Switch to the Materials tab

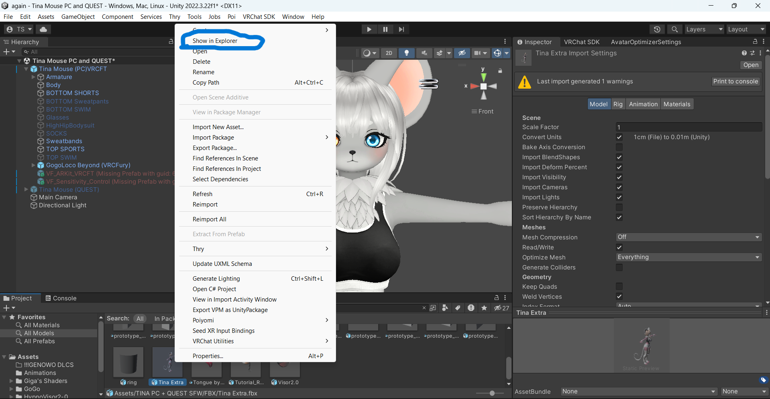[x=677, y=104]
